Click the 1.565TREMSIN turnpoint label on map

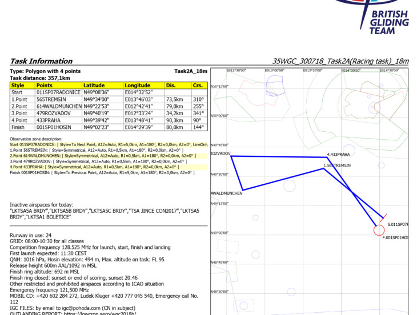(x=336, y=165)
